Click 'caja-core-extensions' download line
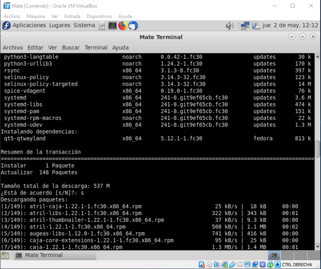The height and width of the screenshot is (269, 321). tap(150, 240)
